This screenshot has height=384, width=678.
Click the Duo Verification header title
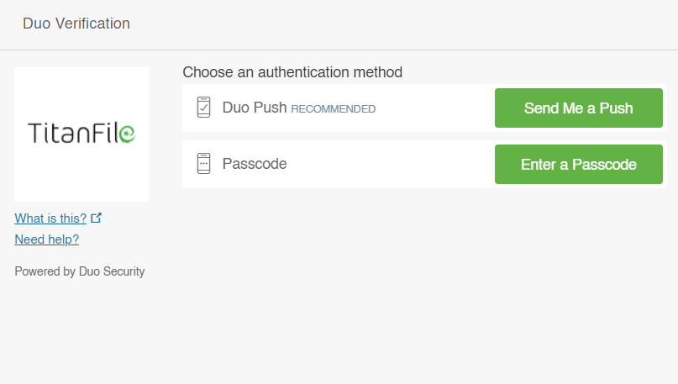pos(76,24)
